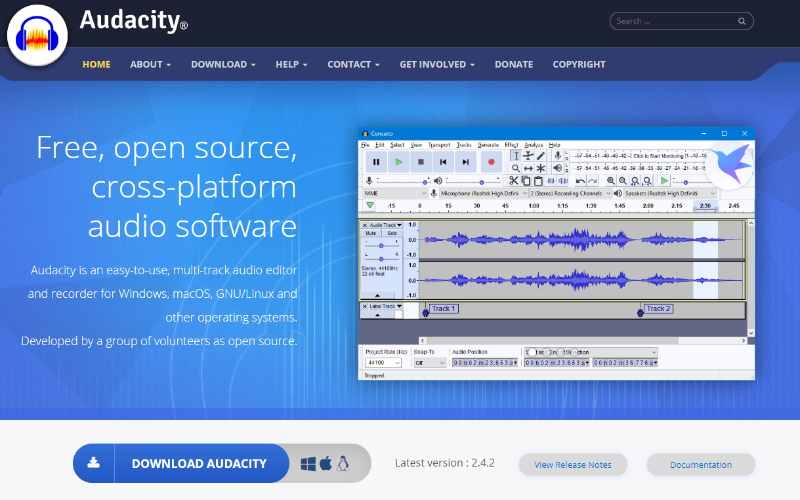The width and height of the screenshot is (800, 500).
Task: Open the Recording Channels dropdown
Action: tap(571, 194)
